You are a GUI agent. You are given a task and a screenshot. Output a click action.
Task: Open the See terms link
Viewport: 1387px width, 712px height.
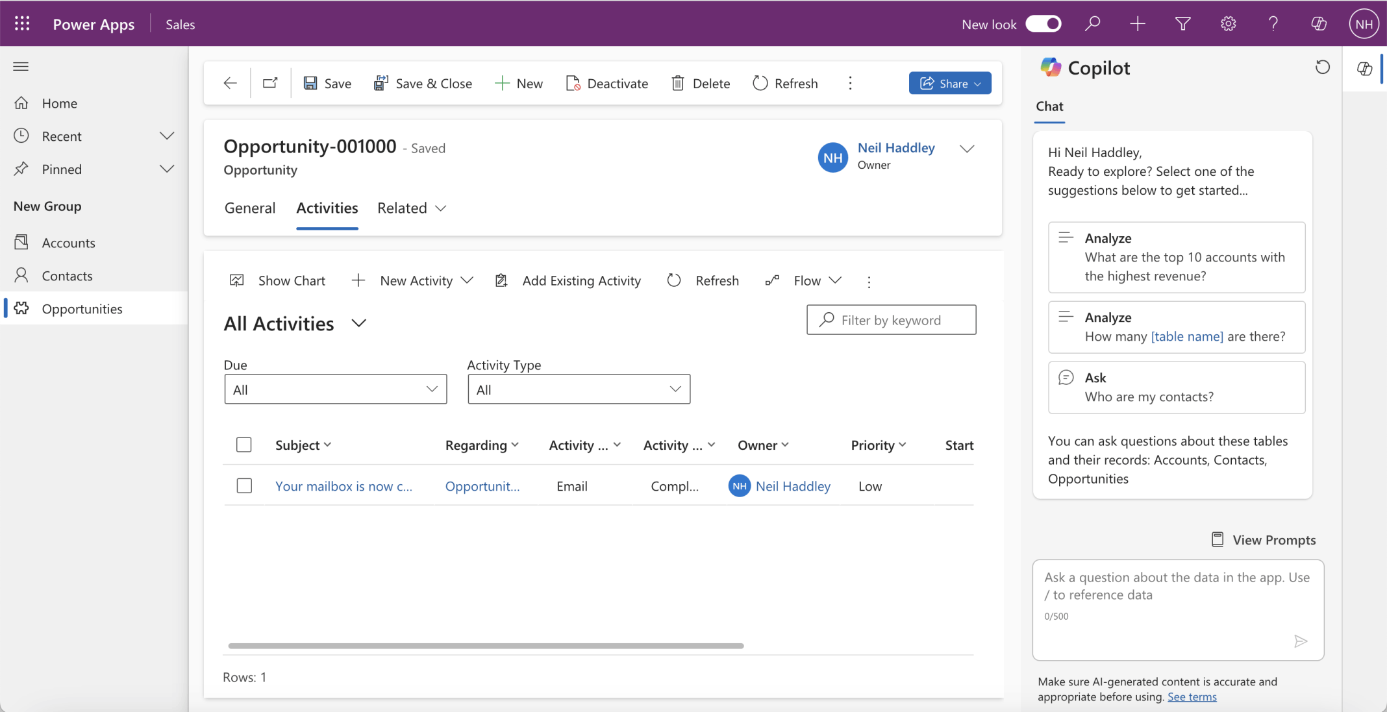click(1192, 696)
